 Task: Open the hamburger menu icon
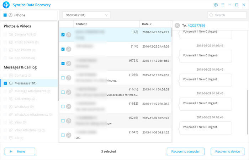pos(223,5)
